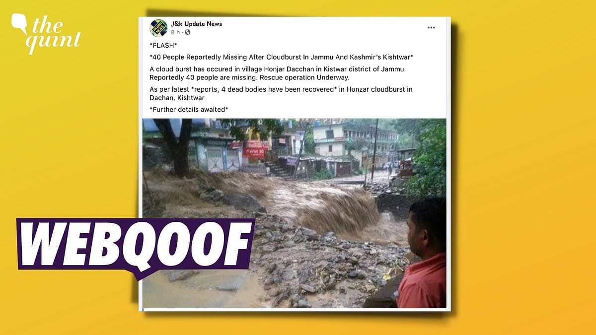
Task: Click the '8 h' post timestamp
Action: click(x=176, y=32)
